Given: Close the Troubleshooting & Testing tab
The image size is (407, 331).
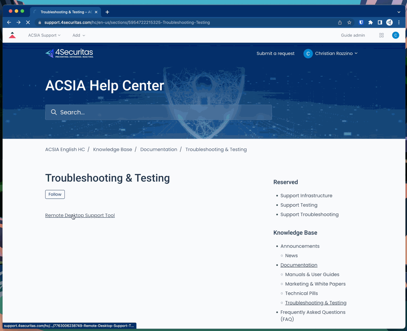Looking at the screenshot, I should 96,12.
